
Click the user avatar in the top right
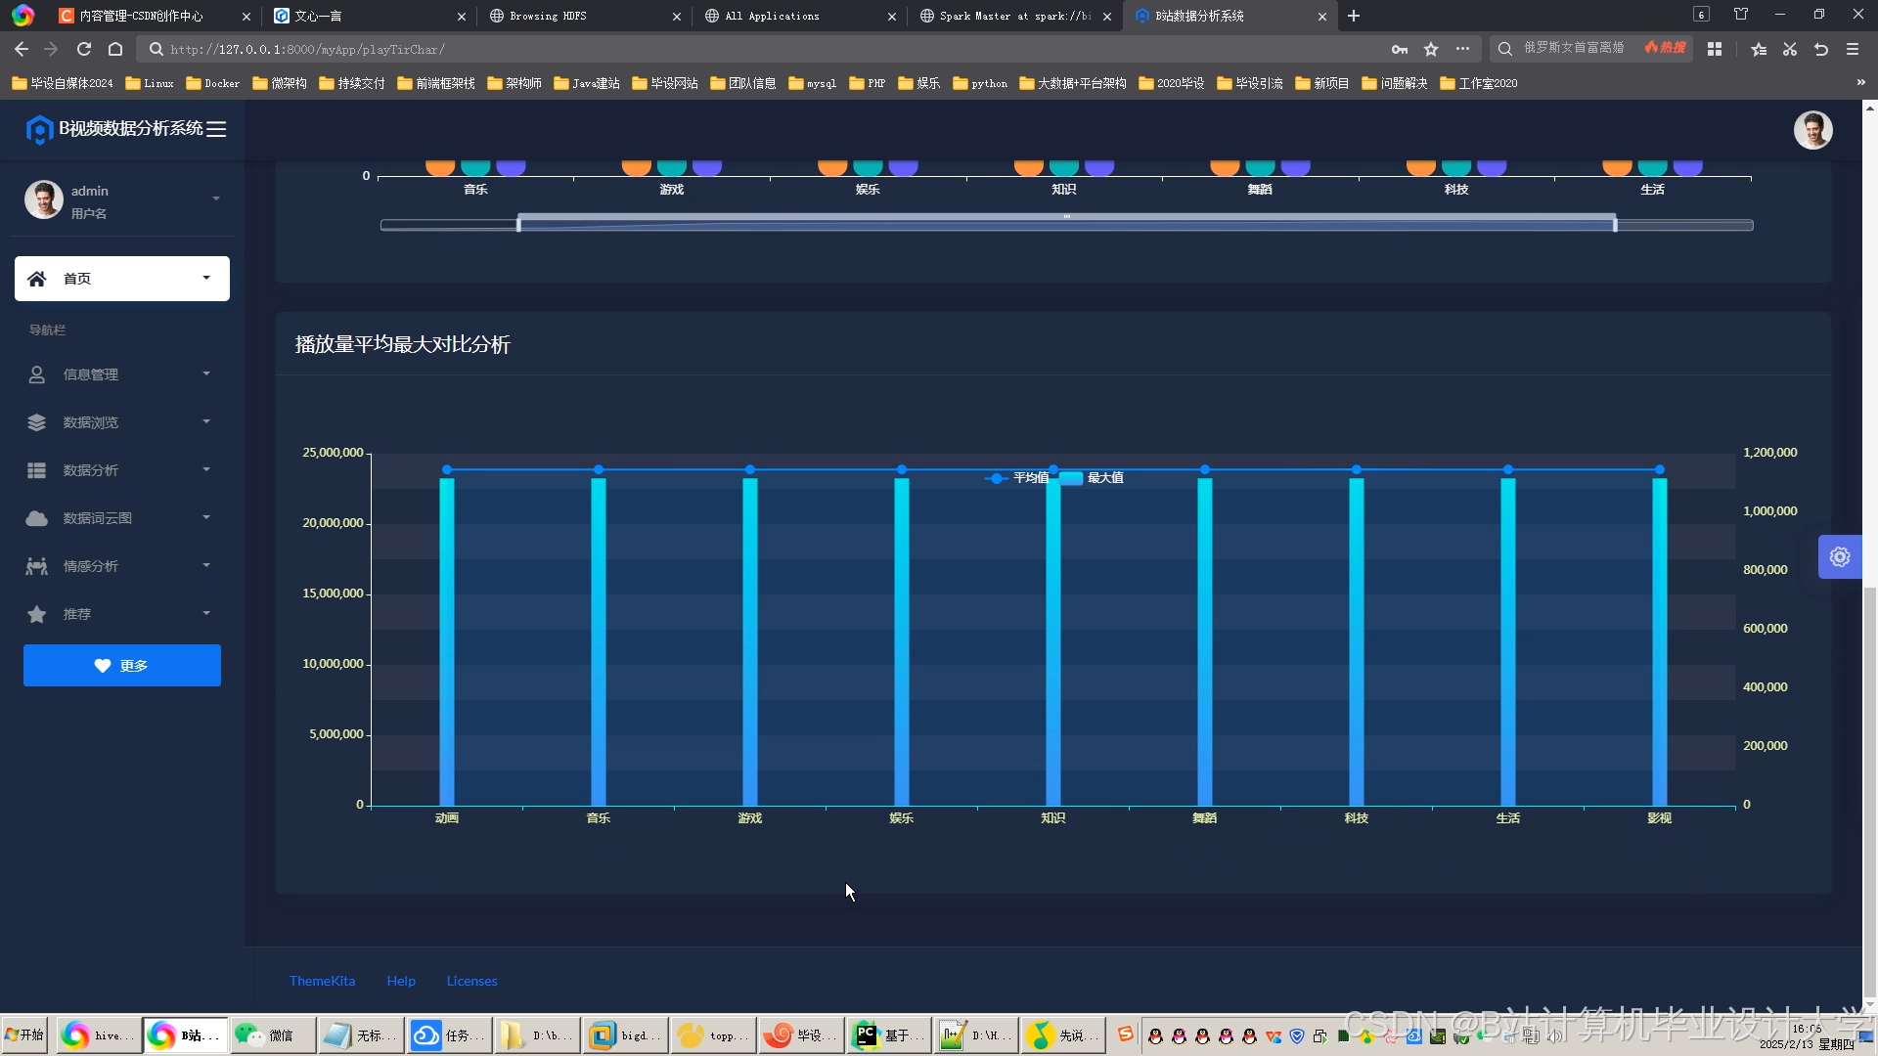tap(1812, 130)
